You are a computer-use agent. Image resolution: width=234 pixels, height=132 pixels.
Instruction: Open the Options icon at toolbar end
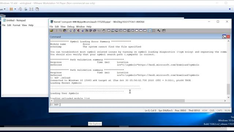coord(164,31)
